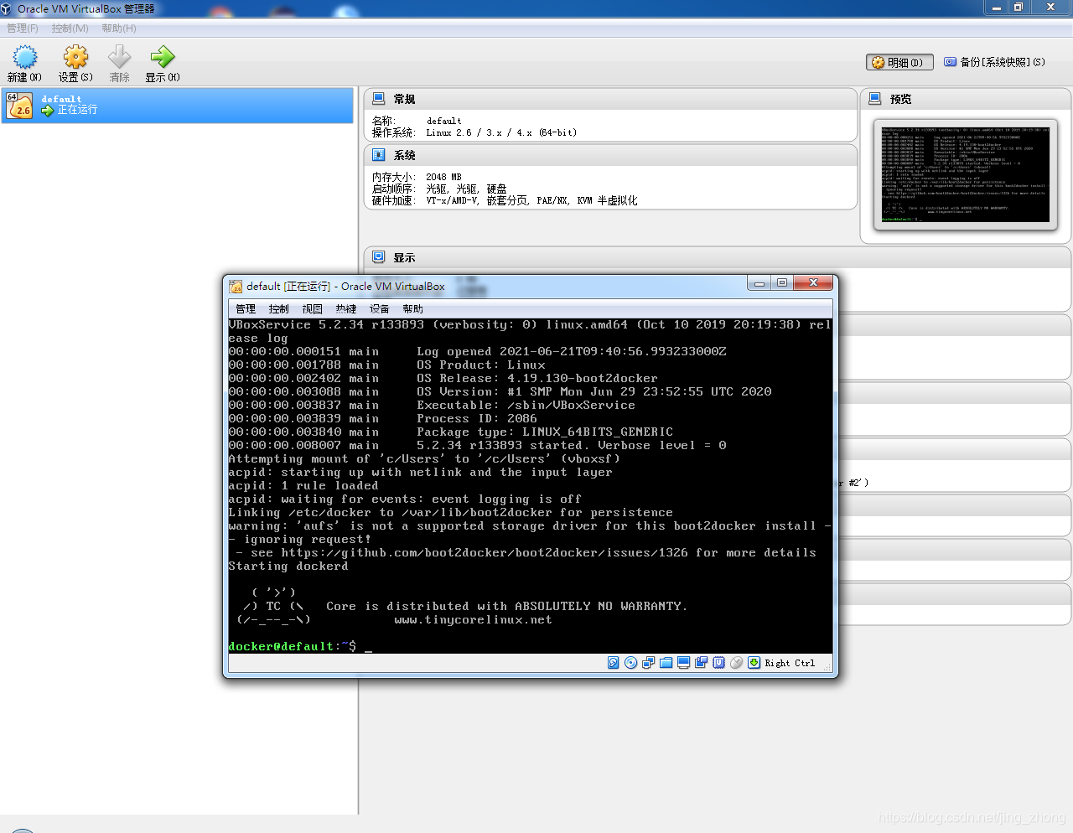Click VirtualBox manager title bar logo

(x=7, y=8)
